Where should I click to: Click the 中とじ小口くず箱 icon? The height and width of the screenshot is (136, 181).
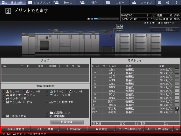[x=7, y=102]
